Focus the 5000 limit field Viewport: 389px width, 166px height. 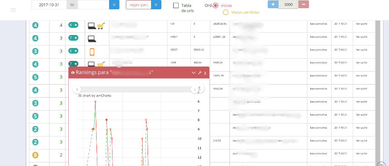288,4
